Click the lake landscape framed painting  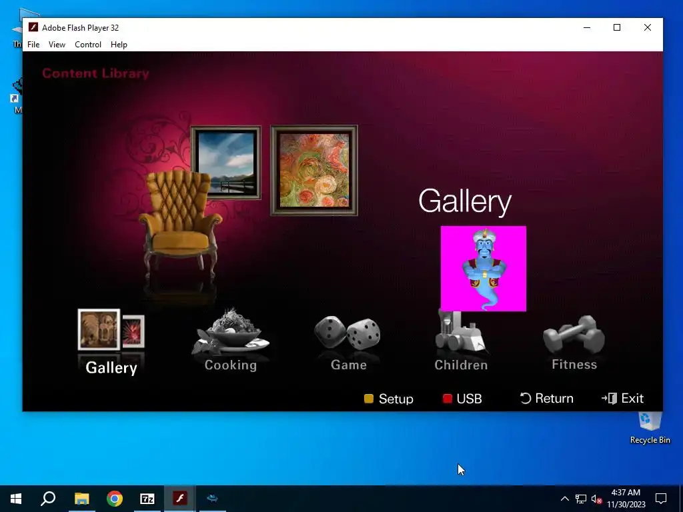coord(225,163)
